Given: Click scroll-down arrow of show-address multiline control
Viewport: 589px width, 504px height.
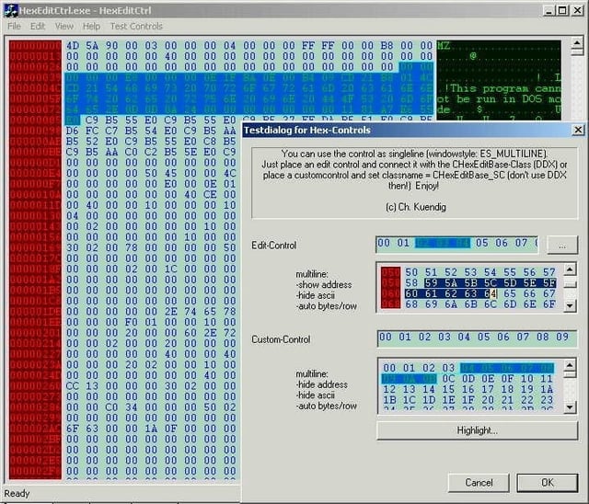Looking at the screenshot, I should pos(570,305).
